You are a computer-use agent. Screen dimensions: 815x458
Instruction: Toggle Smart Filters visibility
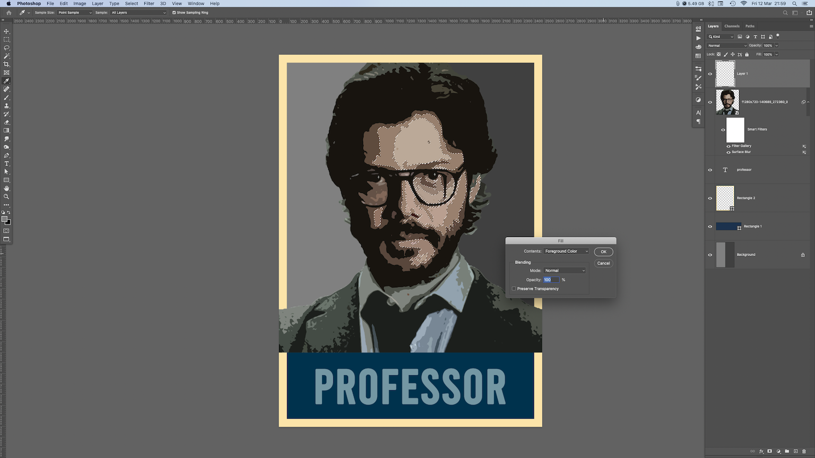pos(723,130)
